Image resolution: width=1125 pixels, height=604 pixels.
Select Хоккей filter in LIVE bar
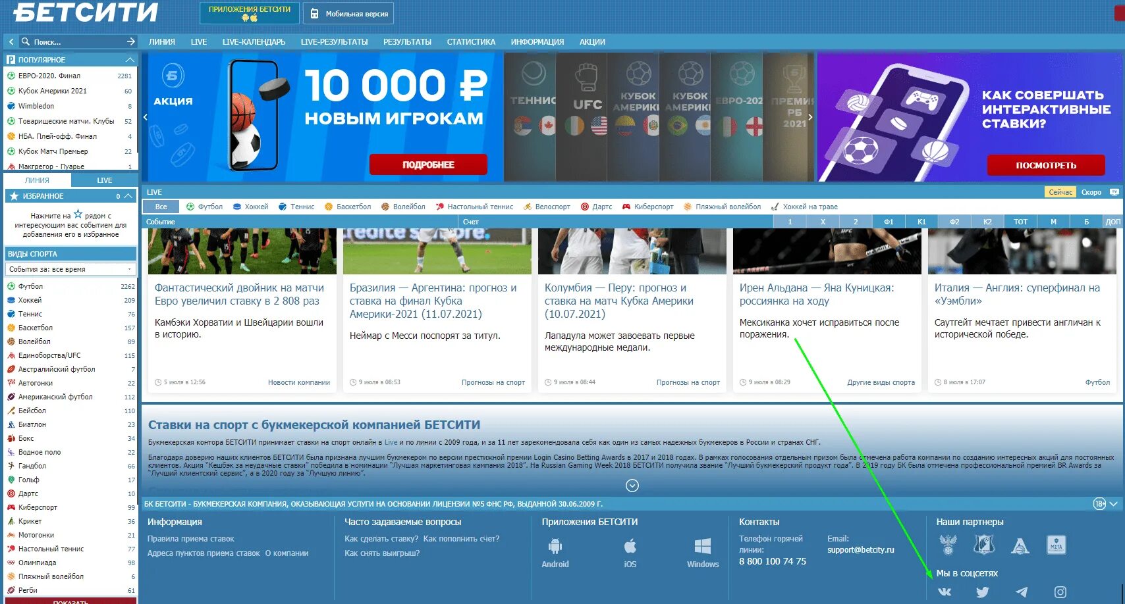[x=250, y=207]
